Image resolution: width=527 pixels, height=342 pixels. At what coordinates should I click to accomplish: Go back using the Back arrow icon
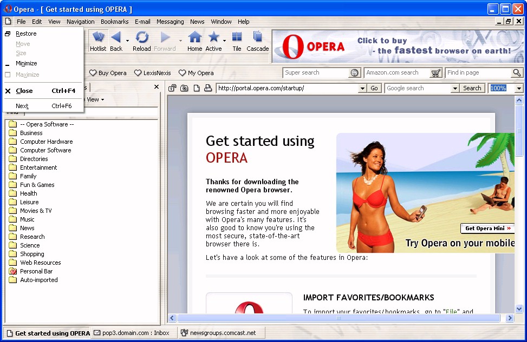(x=116, y=37)
